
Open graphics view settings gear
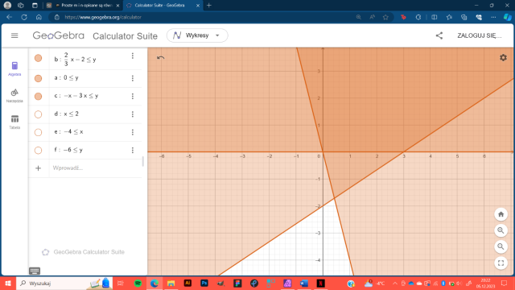tap(503, 58)
